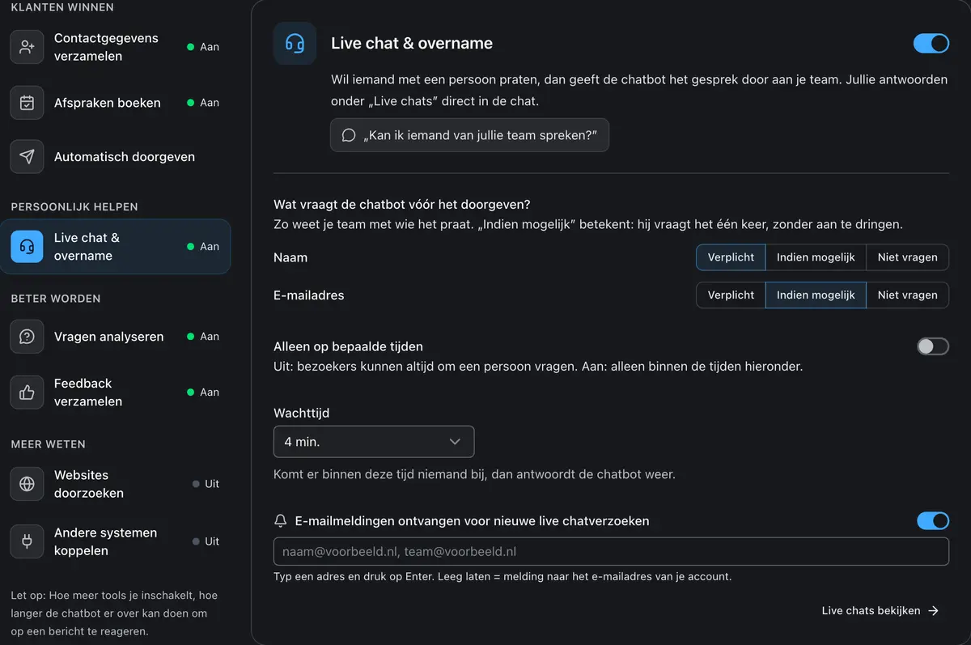Image resolution: width=971 pixels, height=645 pixels.
Task: Click the bell icon beside E-mailmeldingen
Action: [281, 521]
